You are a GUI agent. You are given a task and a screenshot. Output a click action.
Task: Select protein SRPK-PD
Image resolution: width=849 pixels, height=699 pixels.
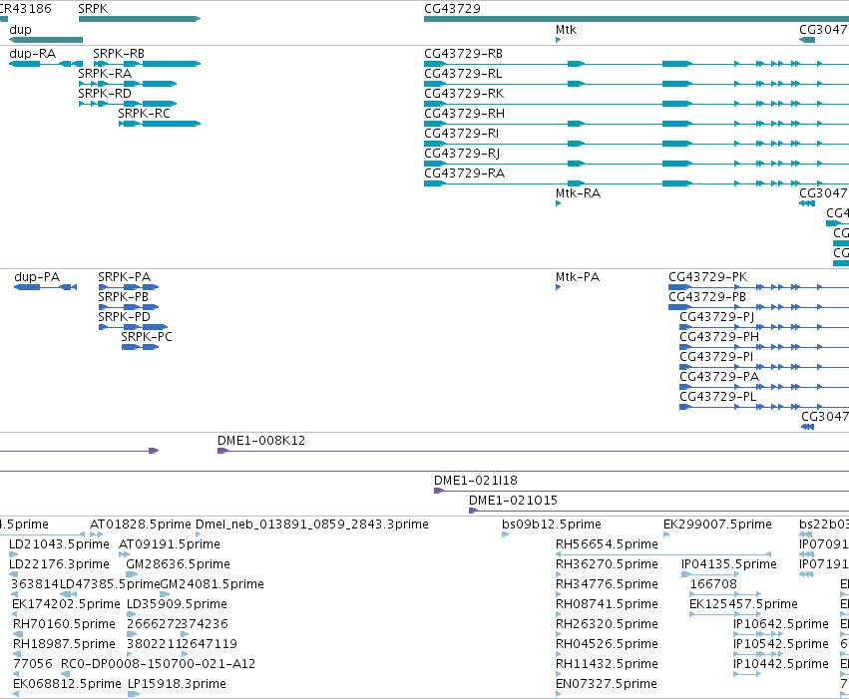click(124, 317)
